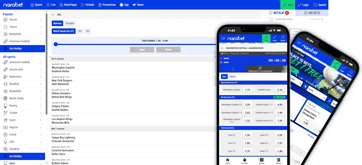Click the grey Reset button
The height and width of the screenshot is (165, 362).
(168, 49)
